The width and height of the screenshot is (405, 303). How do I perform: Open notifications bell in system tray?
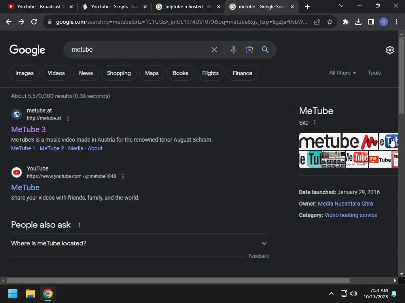[x=394, y=294]
